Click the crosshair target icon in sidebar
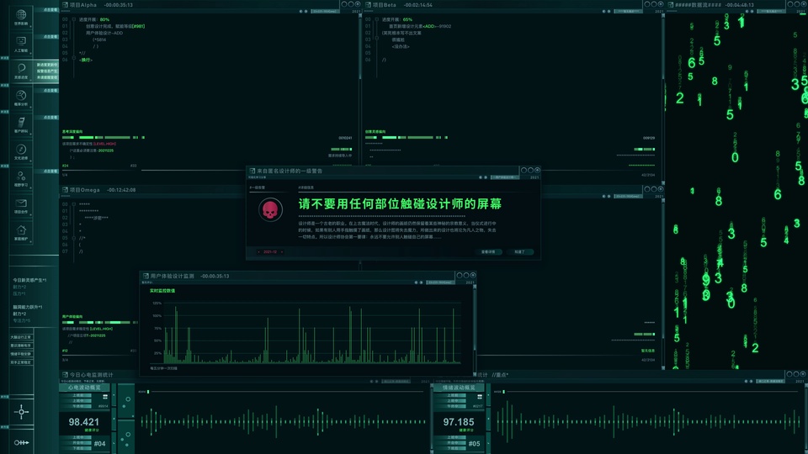The image size is (808, 454). tap(21, 412)
